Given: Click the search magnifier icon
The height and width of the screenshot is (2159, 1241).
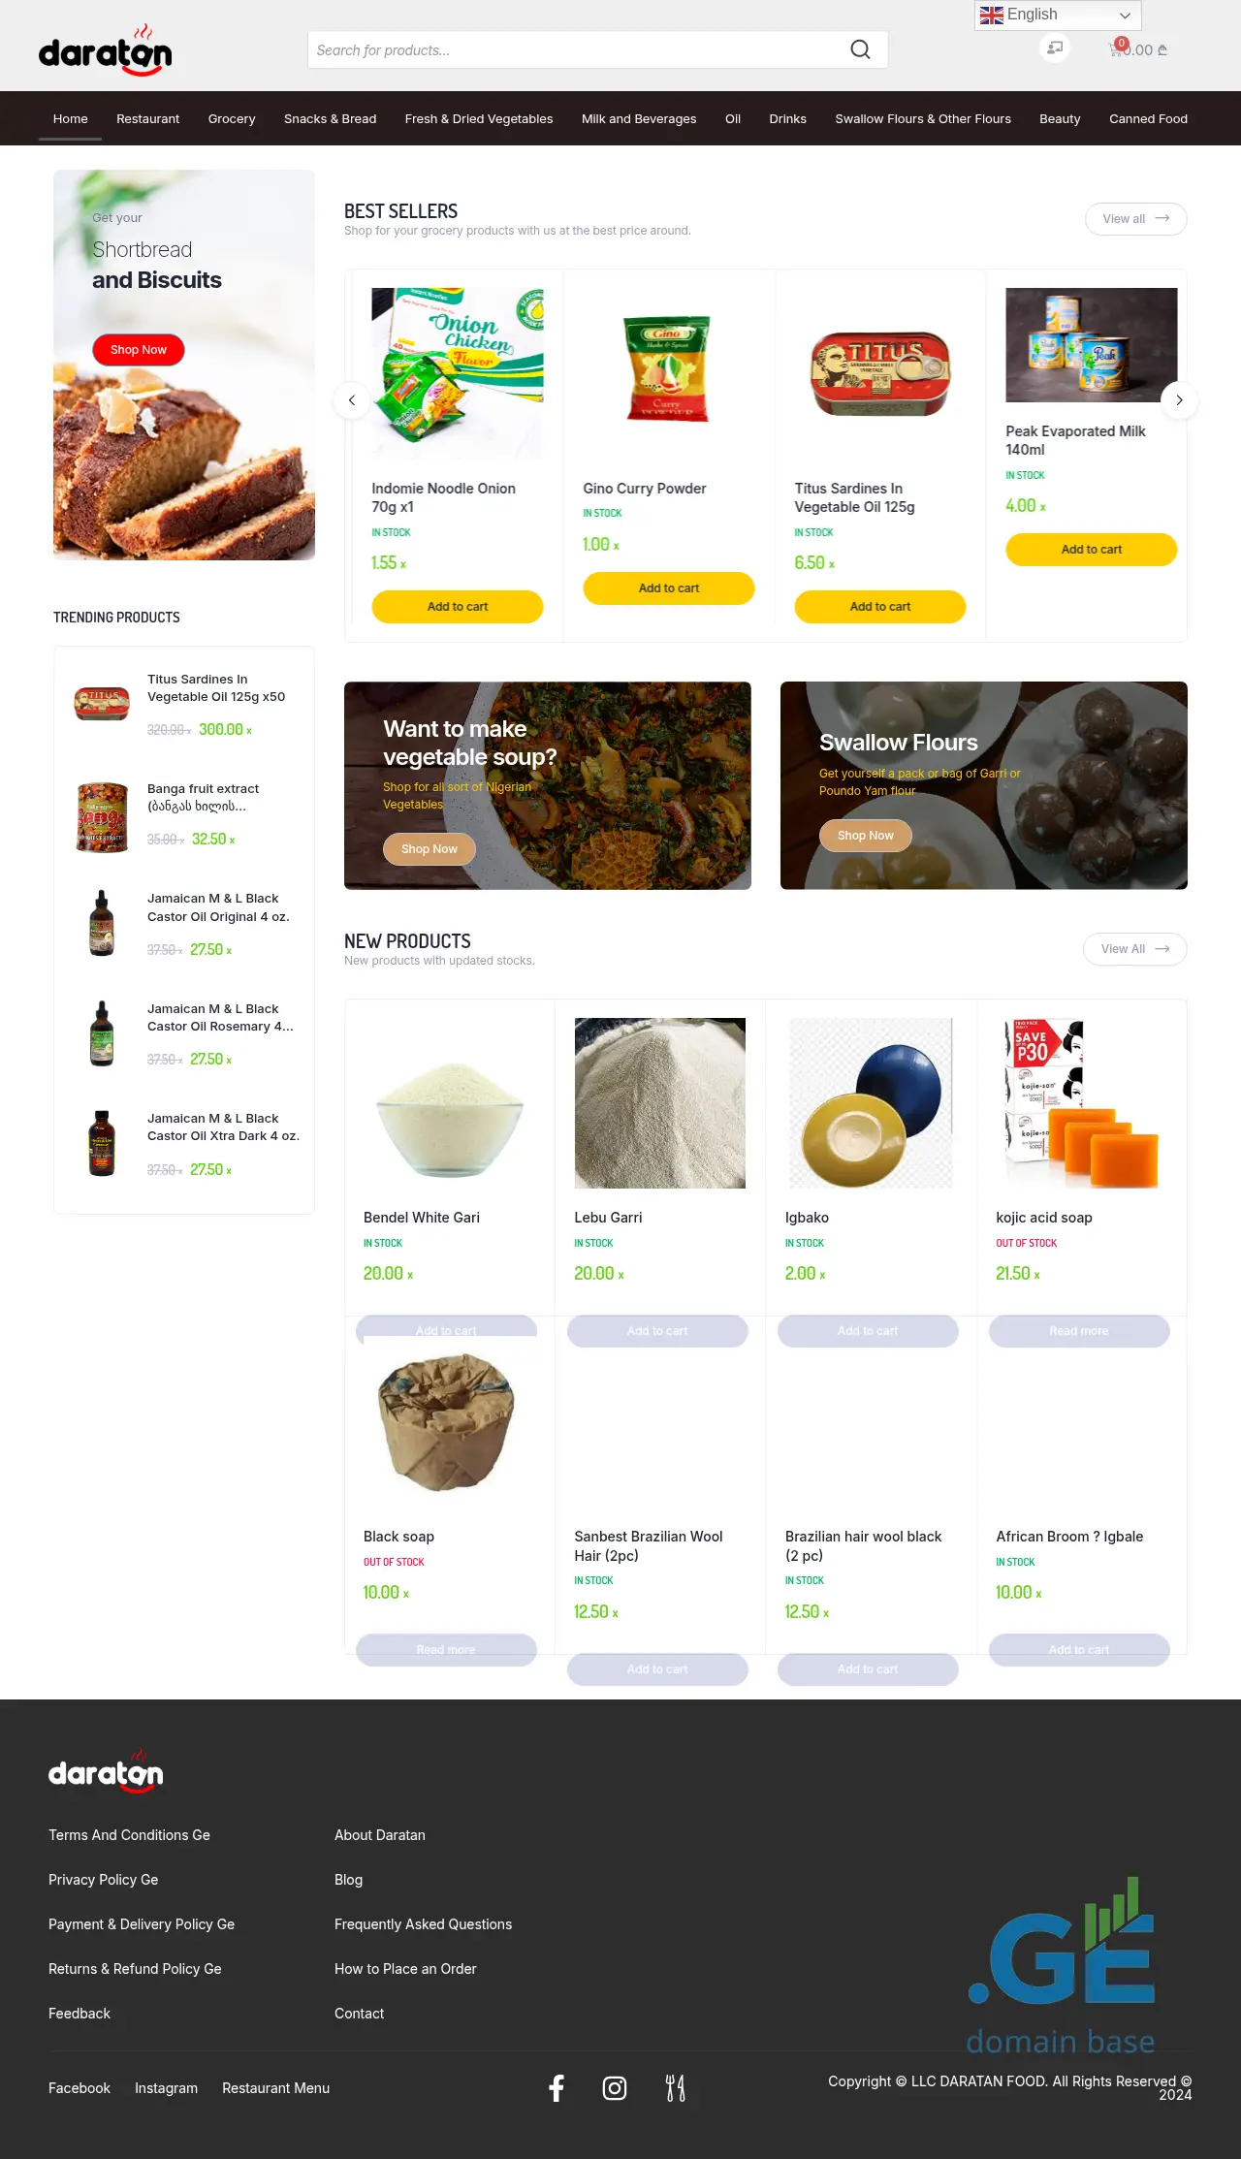Looking at the screenshot, I should pyautogui.click(x=860, y=49).
